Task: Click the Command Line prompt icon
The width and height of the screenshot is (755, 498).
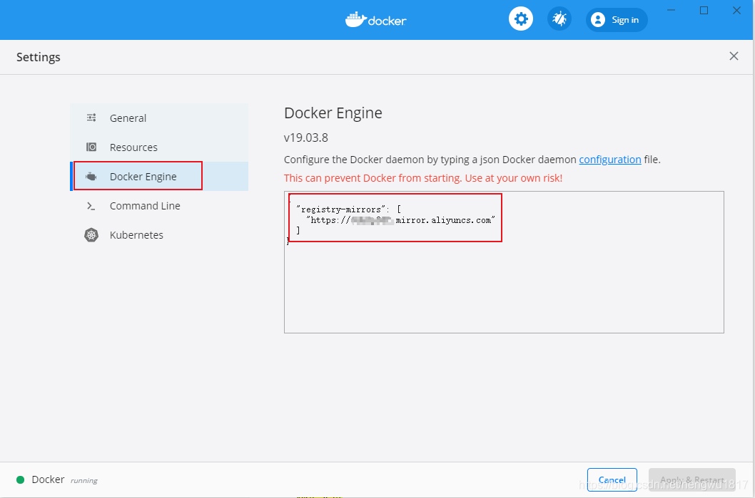Action: point(91,206)
